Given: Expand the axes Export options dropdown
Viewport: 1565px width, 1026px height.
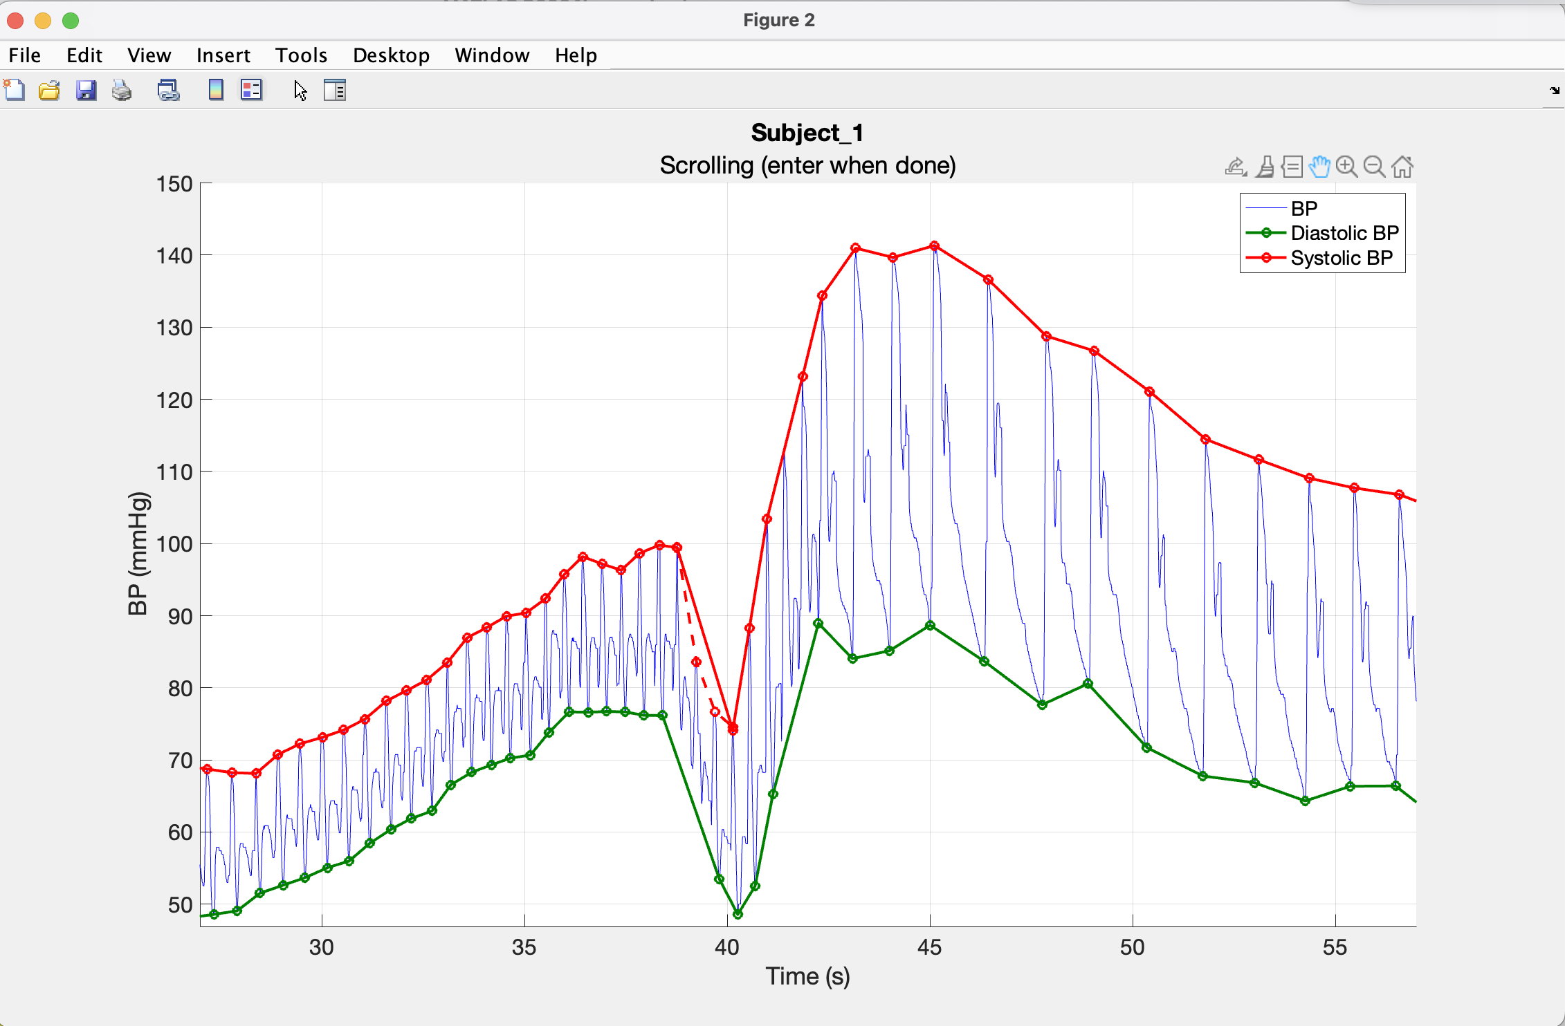Looking at the screenshot, I should click(x=1236, y=167).
